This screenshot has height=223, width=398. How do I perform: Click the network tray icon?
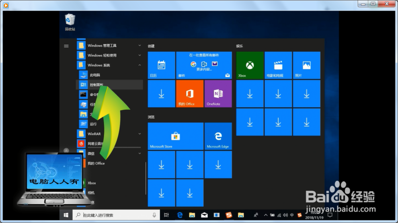coord(279,215)
